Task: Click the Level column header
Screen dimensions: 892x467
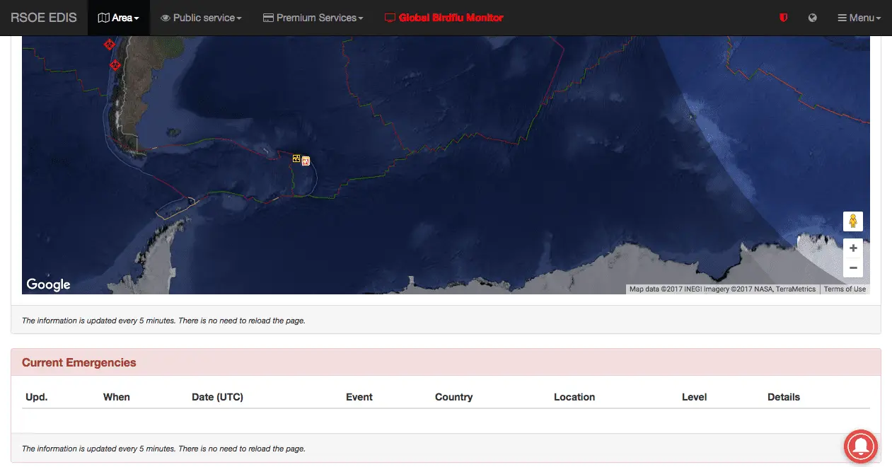Action: pyautogui.click(x=694, y=397)
